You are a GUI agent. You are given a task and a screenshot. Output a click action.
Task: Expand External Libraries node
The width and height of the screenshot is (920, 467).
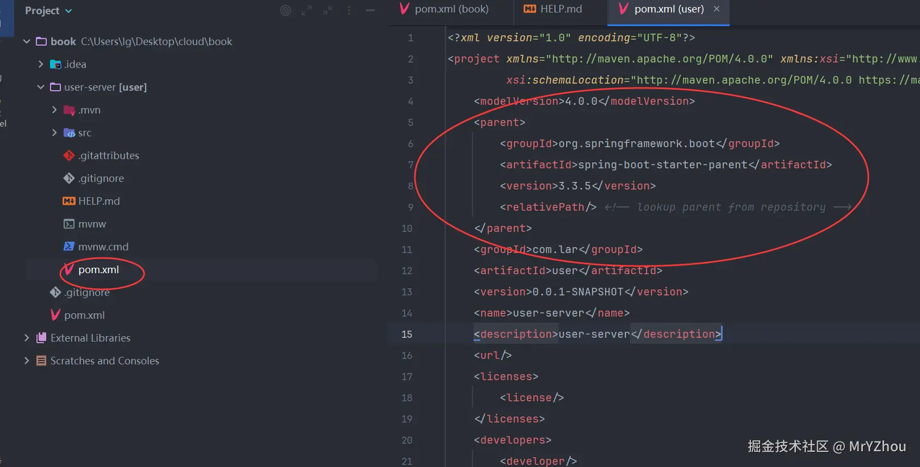(x=26, y=338)
